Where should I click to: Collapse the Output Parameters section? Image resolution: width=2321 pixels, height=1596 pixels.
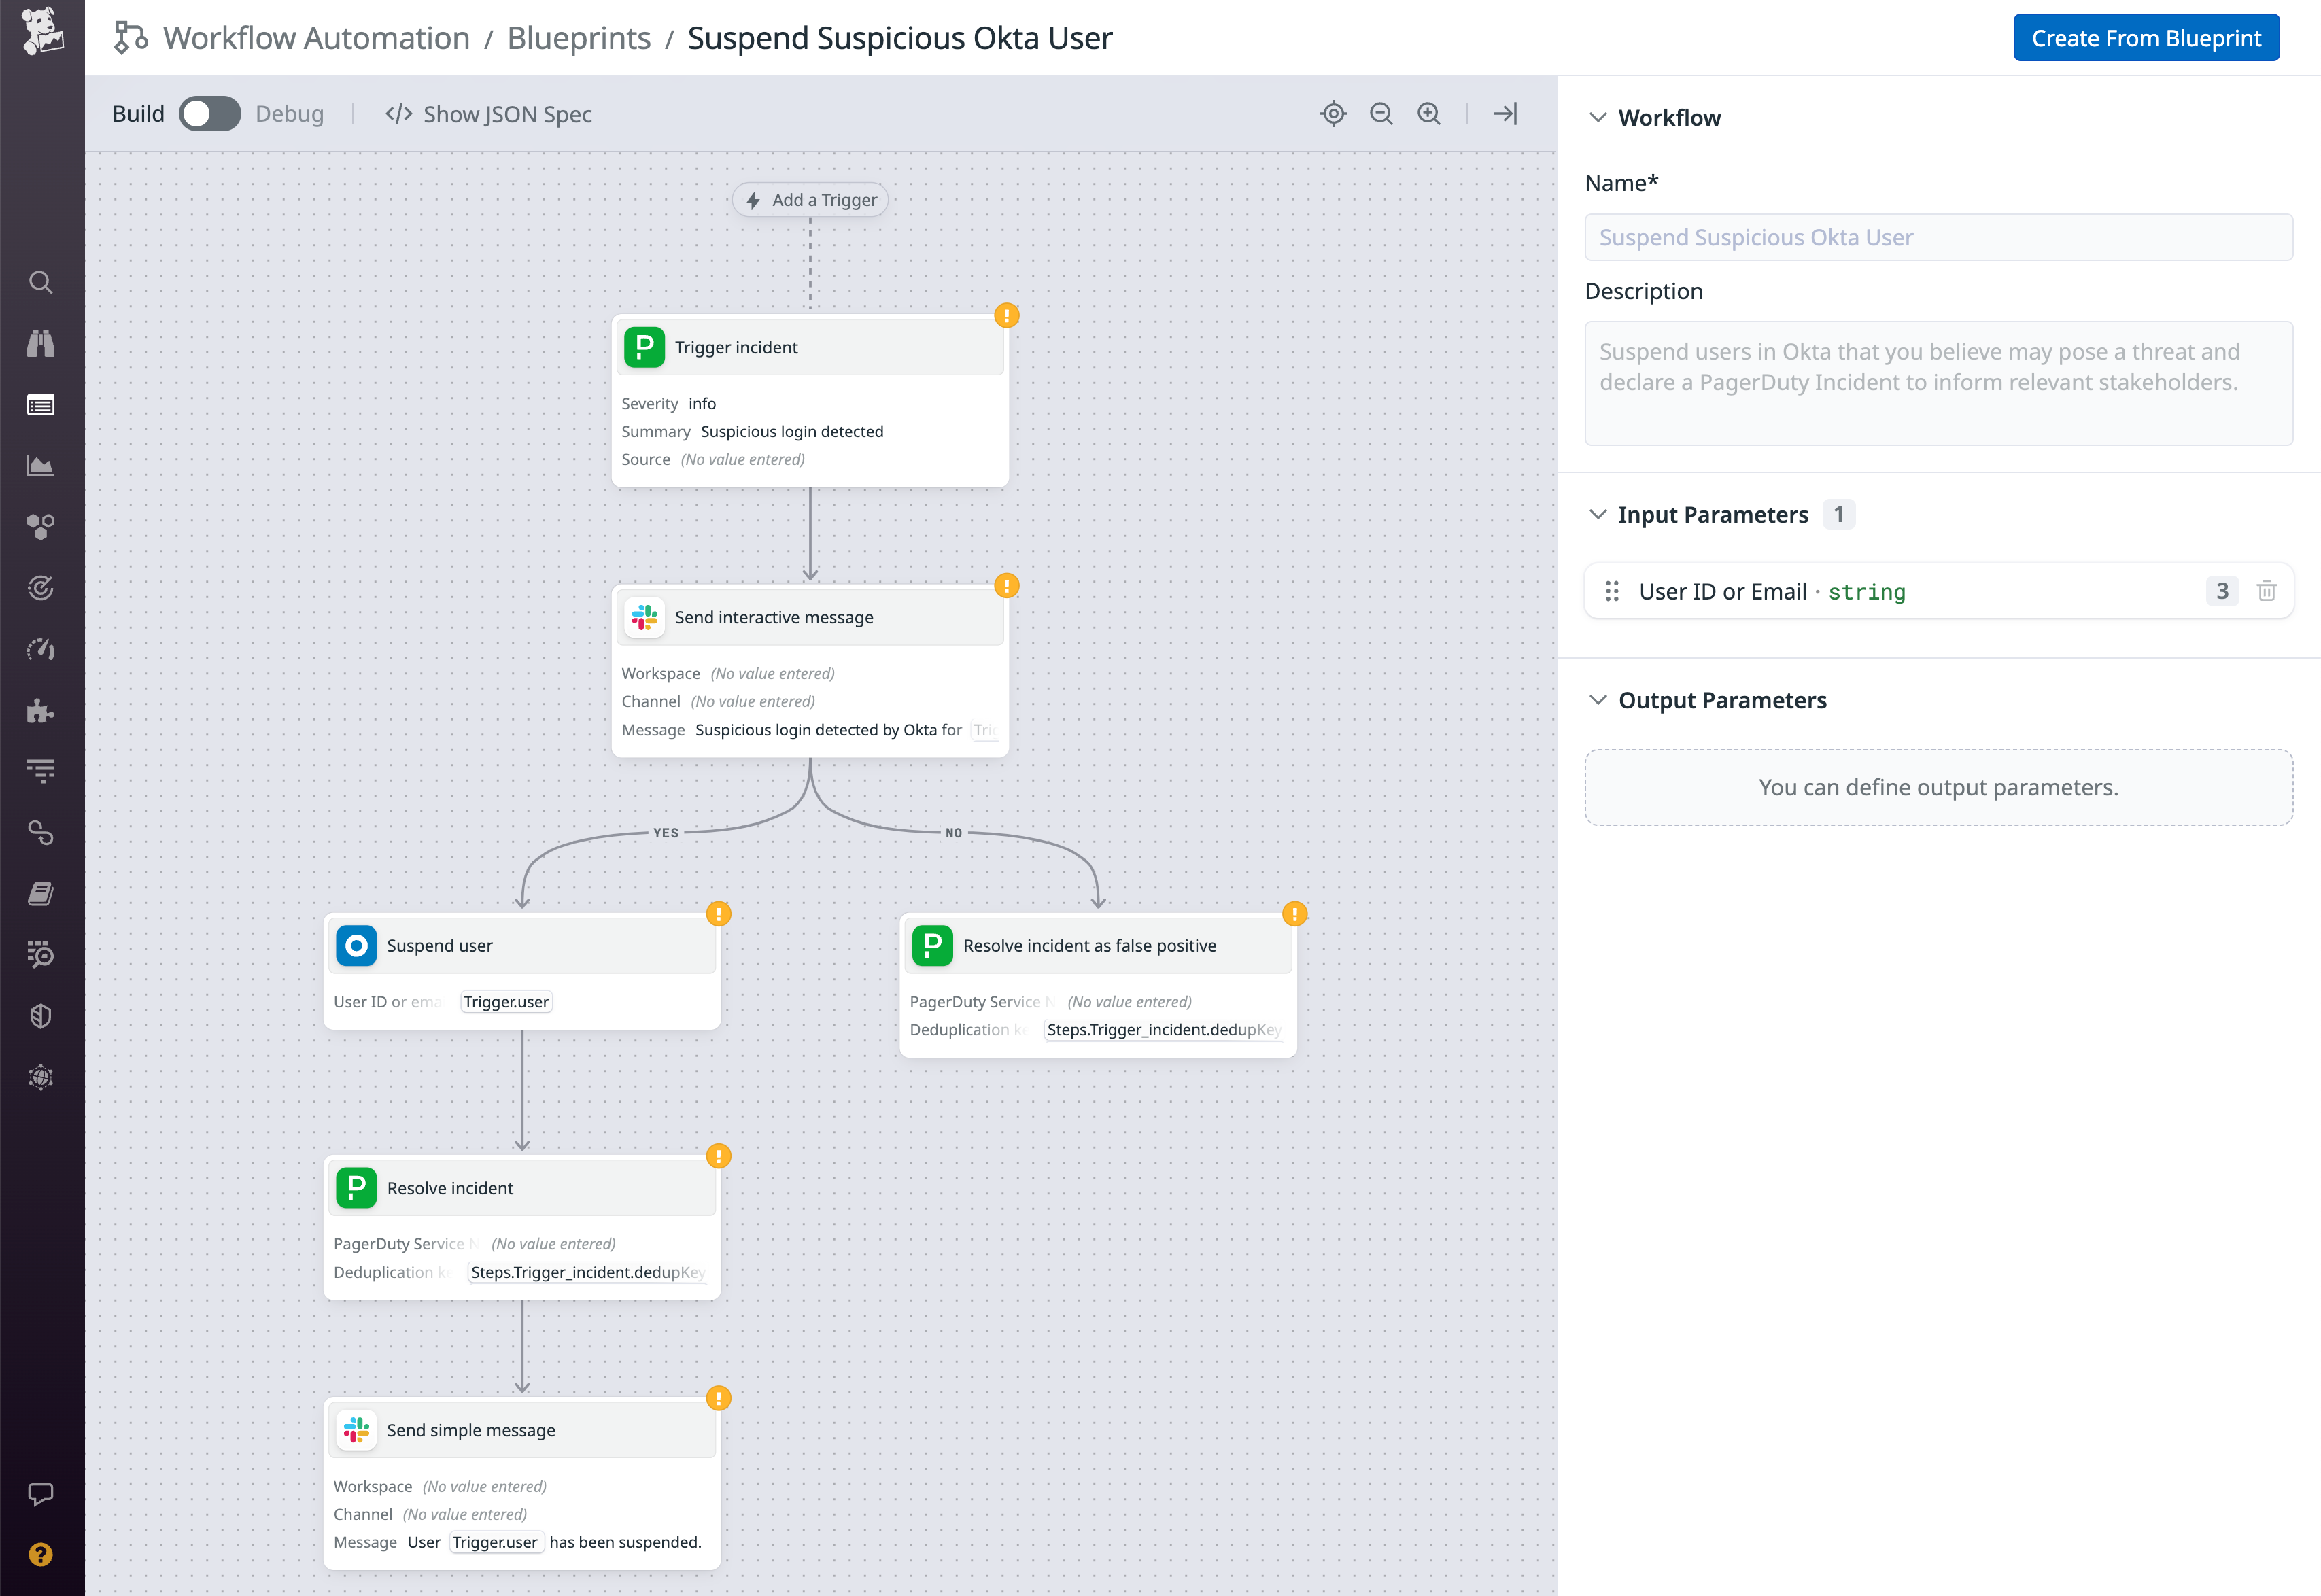1598,700
